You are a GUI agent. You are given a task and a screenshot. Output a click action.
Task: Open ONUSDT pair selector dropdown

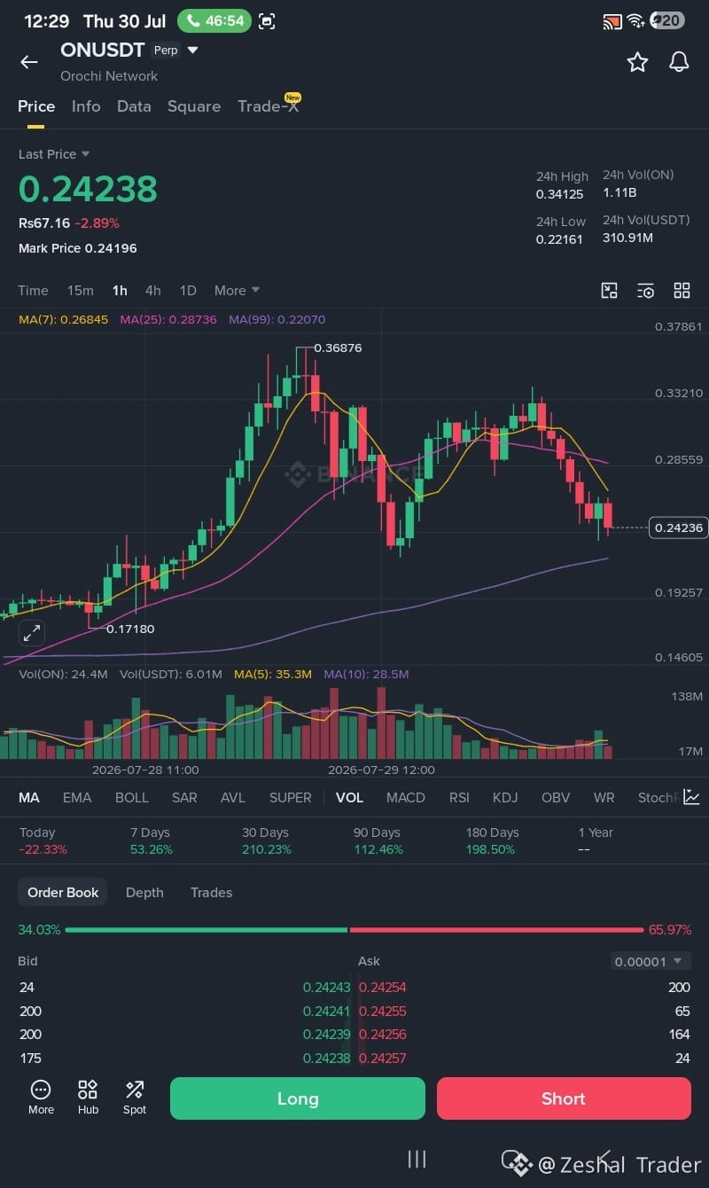tap(193, 51)
